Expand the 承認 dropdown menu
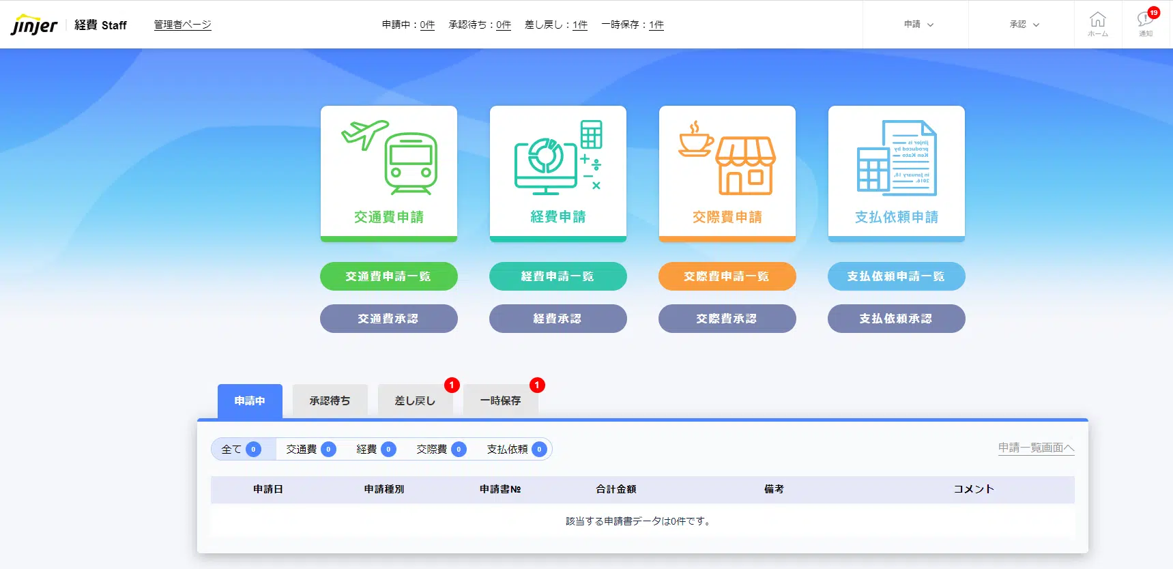Image resolution: width=1173 pixels, height=569 pixels. 1024,25
